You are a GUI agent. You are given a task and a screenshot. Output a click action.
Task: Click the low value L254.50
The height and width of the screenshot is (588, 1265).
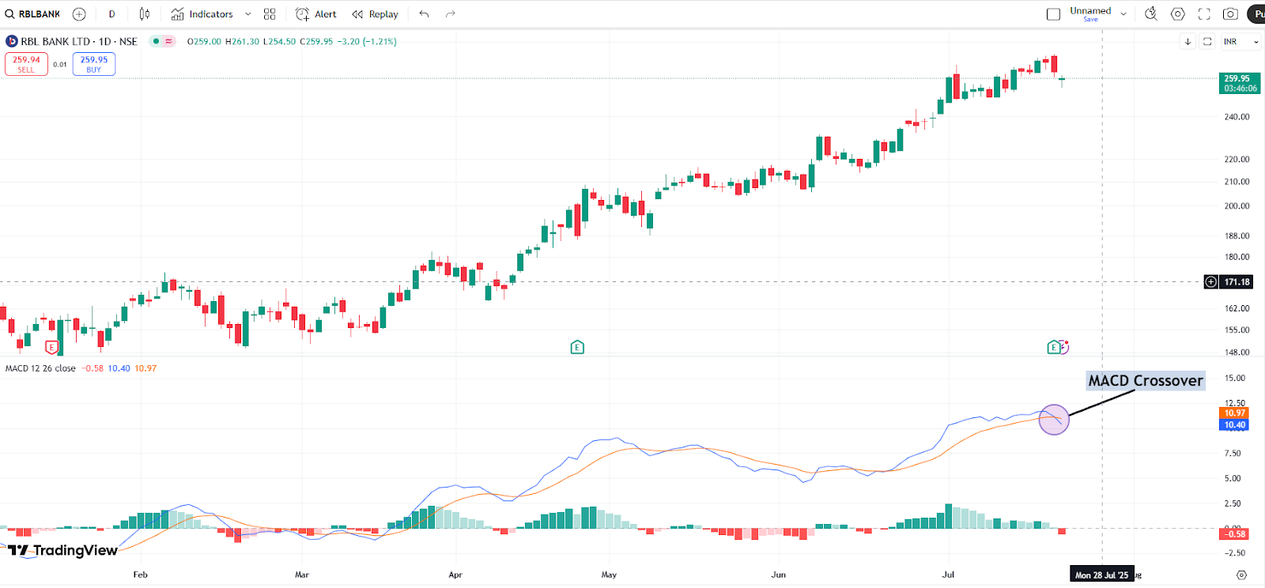(279, 41)
